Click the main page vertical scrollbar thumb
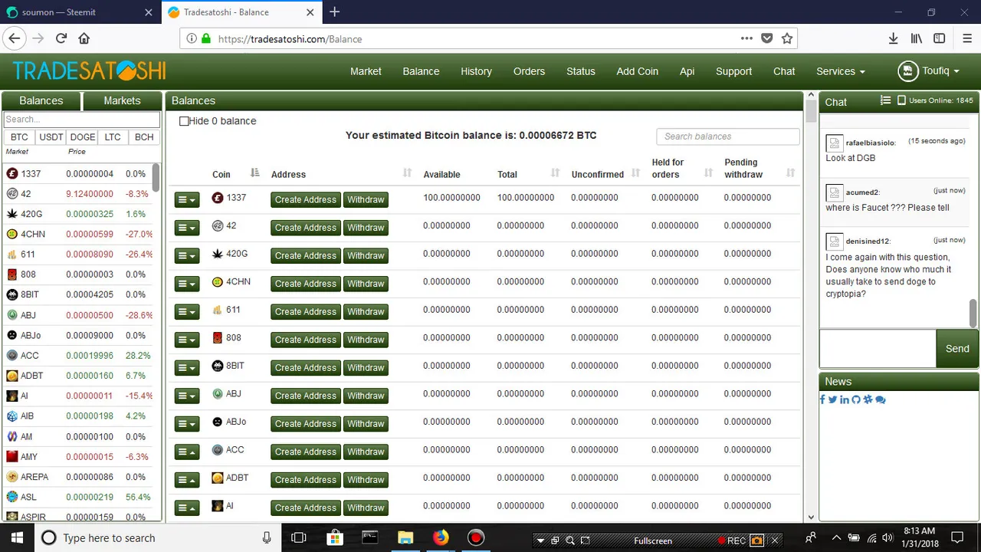Viewport: 981px width, 552px height. pyautogui.click(x=812, y=111)
